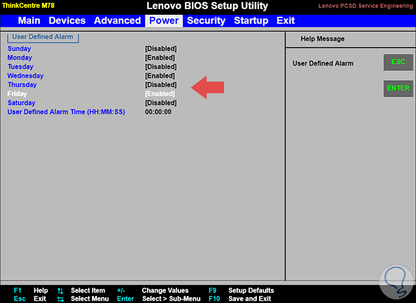Click the green ESC button
Image resolution: width=416 pixels, height=303 pixels.
point(398,62)
